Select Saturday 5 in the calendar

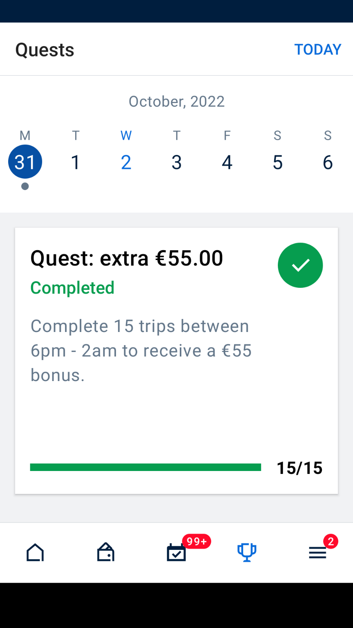pyautogui.click(x=277, y=162)
